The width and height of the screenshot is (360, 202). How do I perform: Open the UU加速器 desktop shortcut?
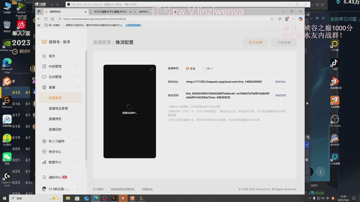335,159
